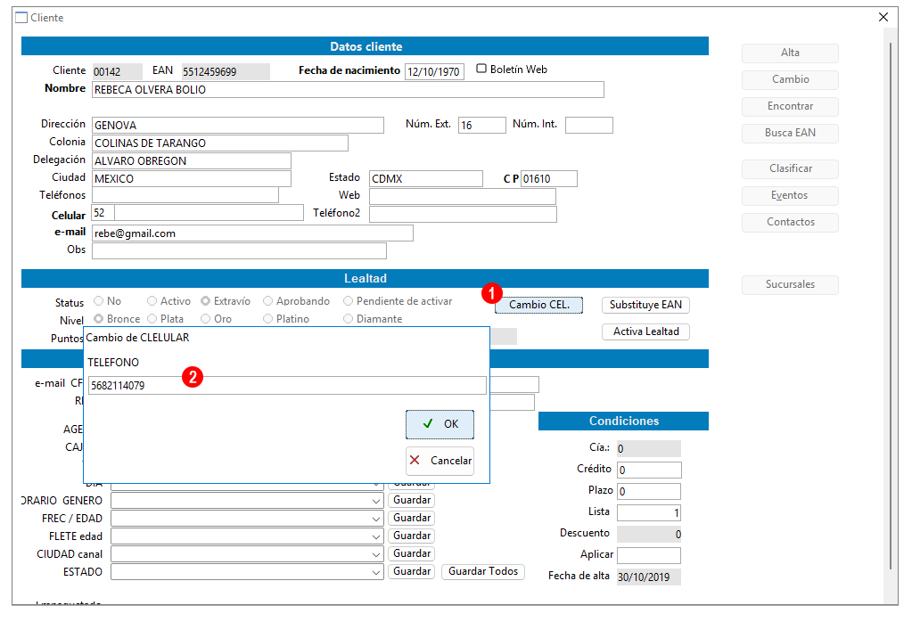Select Pendiente de activar radio button
The width and height of the screenshot is (912, 622).
[x=348, y=301]
